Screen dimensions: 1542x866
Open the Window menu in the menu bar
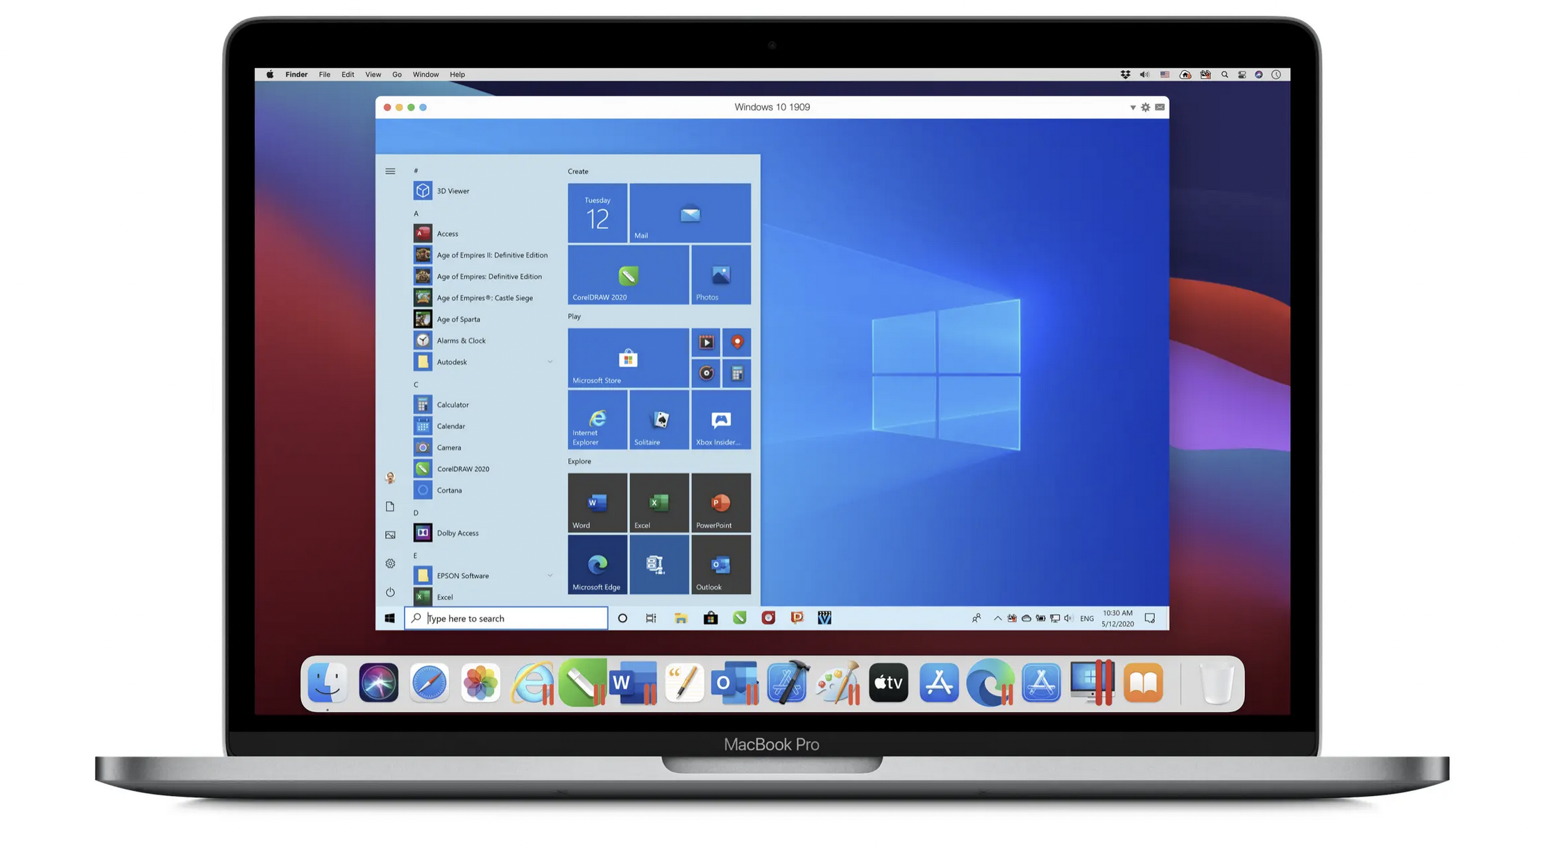tap(425, 74)
